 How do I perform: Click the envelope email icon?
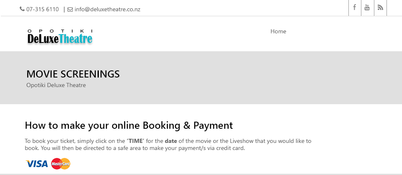point(70,10)
